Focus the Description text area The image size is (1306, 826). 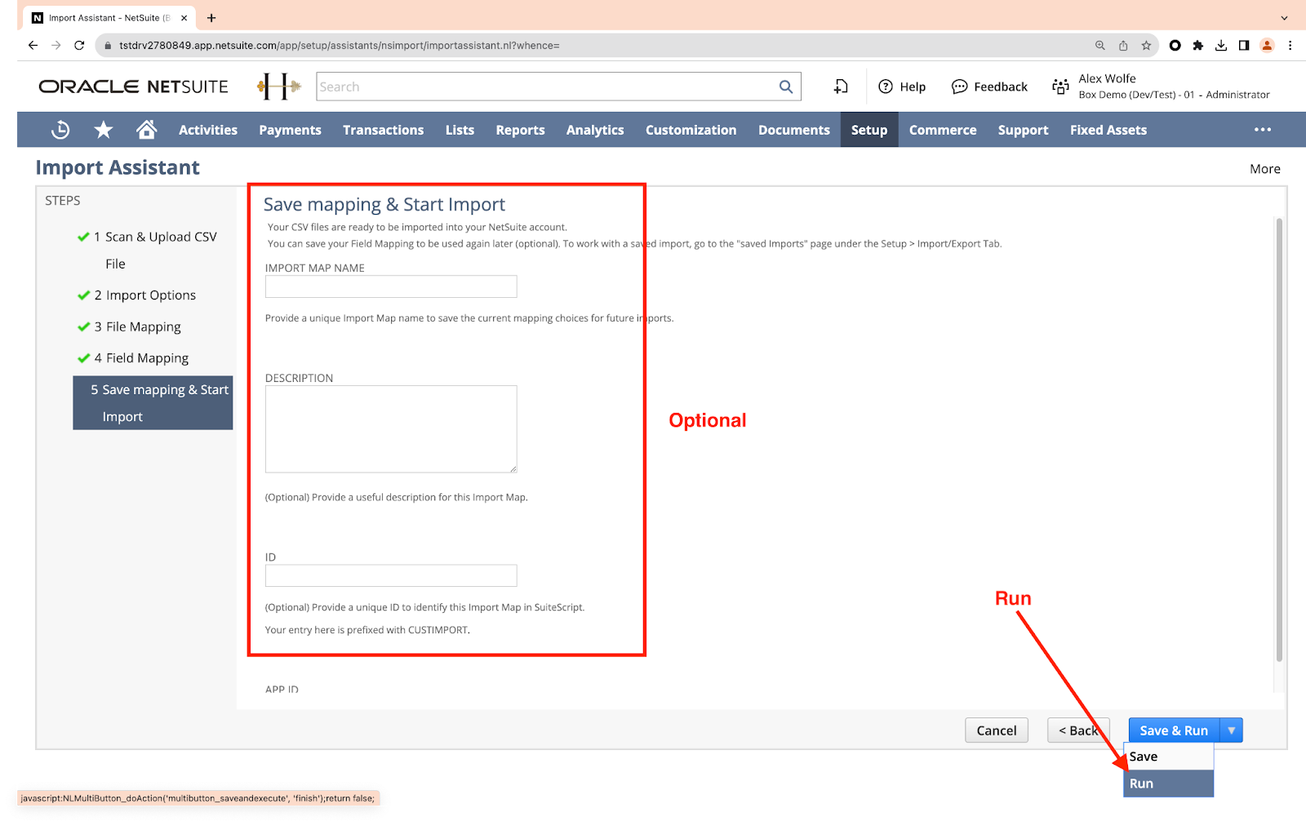coord(391,429)
